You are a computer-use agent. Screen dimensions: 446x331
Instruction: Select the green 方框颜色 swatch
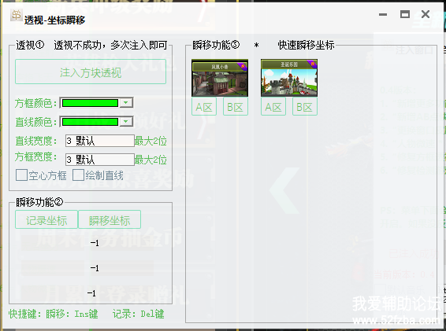pos(90,103)
